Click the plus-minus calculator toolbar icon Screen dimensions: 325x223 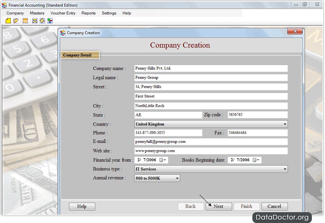click(50, 21)
